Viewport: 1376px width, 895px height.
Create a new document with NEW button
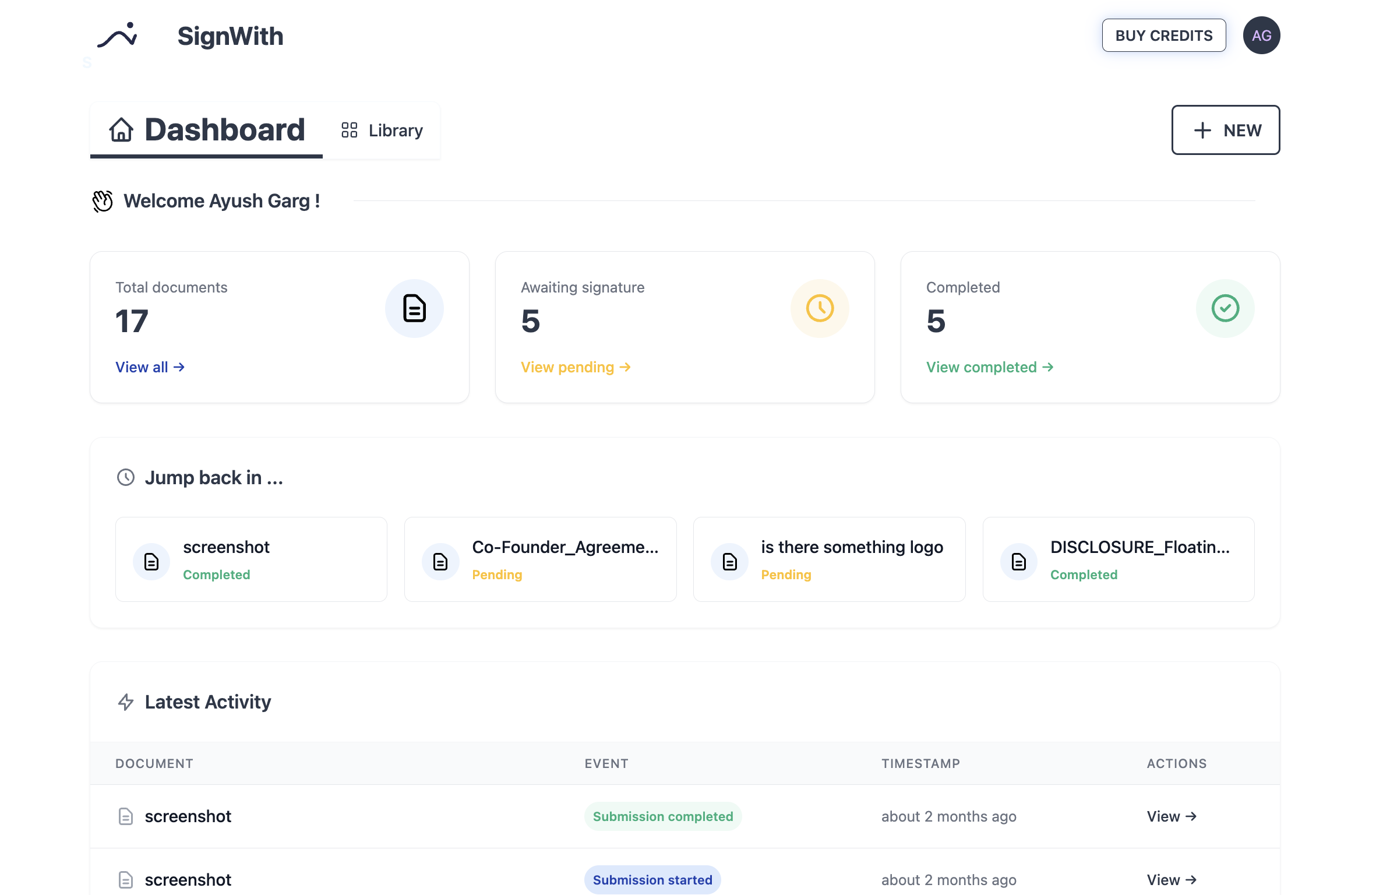point(1226,130)
